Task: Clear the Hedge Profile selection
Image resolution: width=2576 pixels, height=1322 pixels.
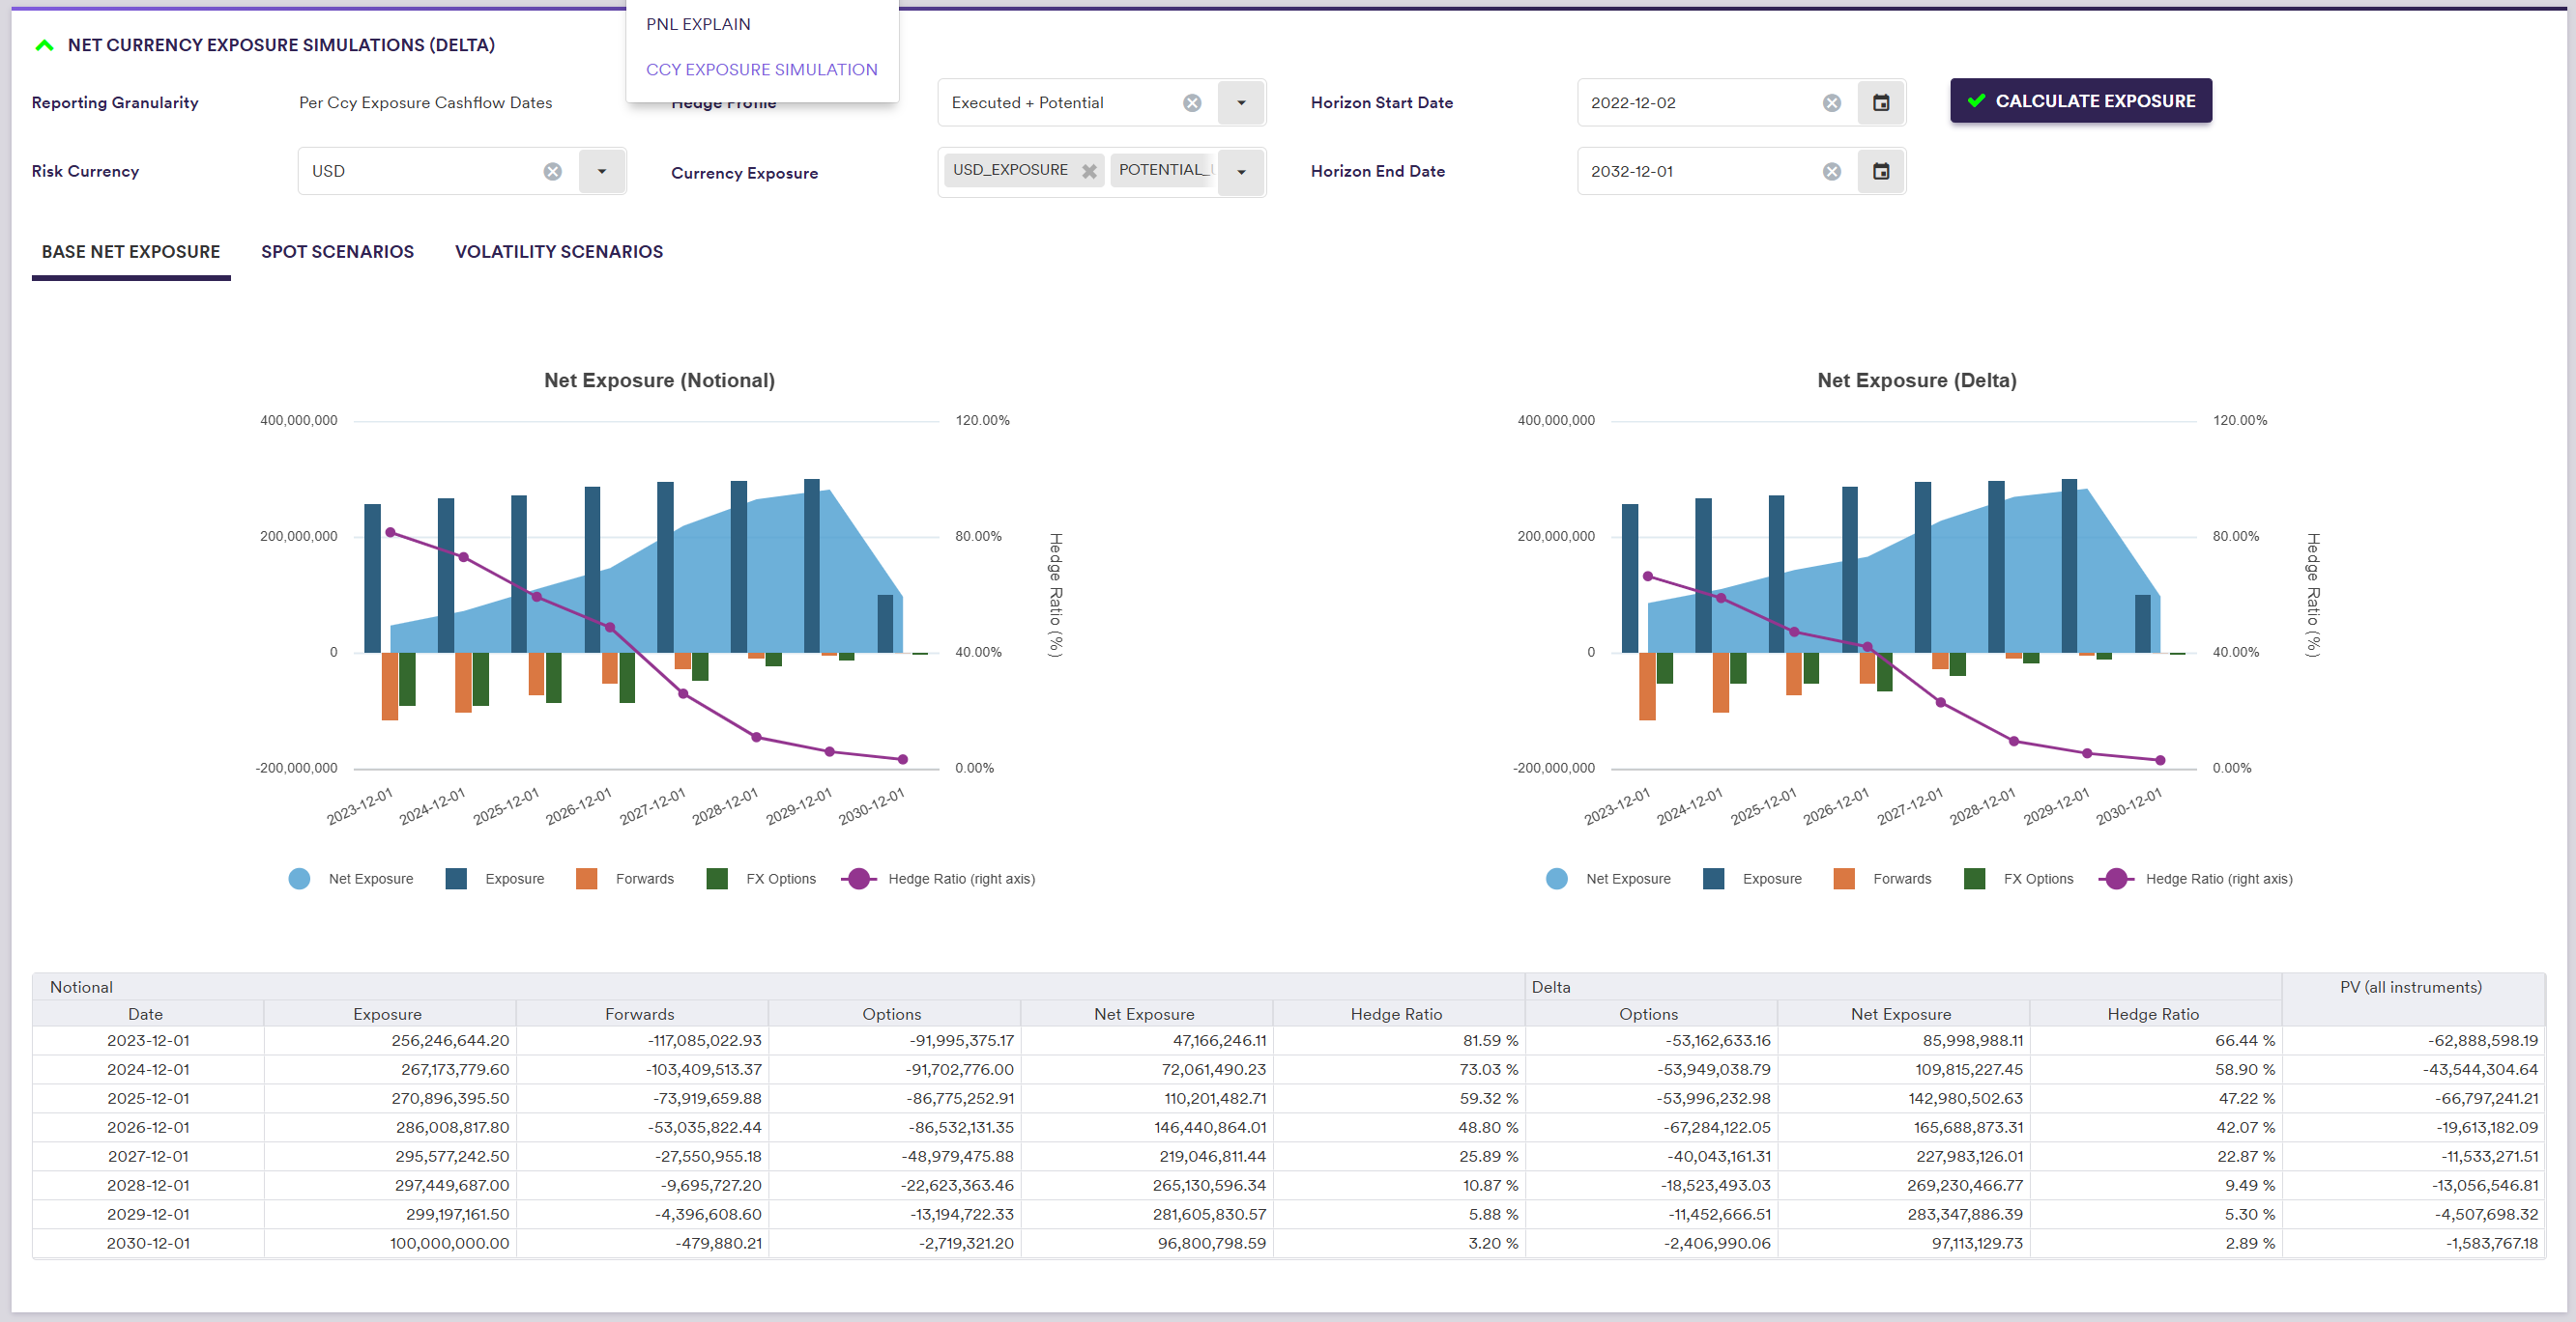Action: (1192, 103)
